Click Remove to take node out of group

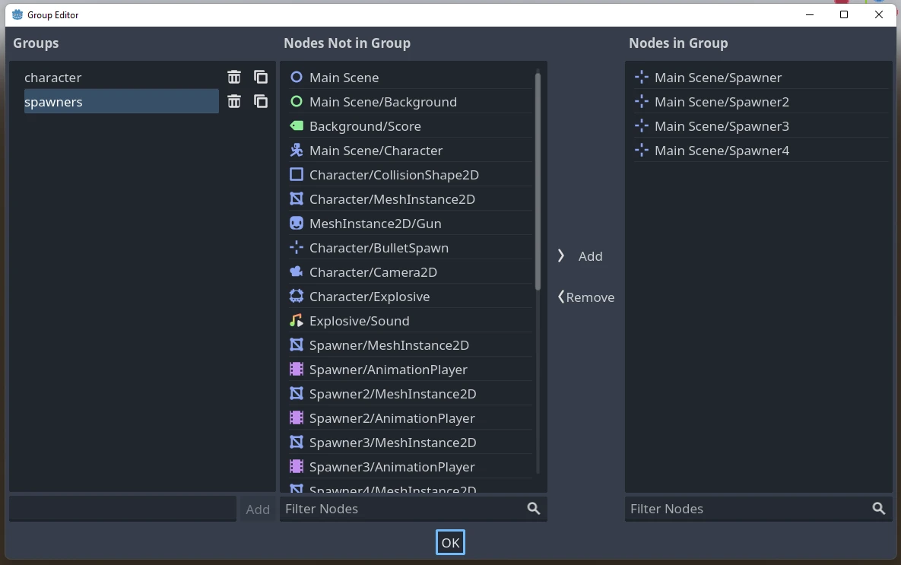click(585, 297)
